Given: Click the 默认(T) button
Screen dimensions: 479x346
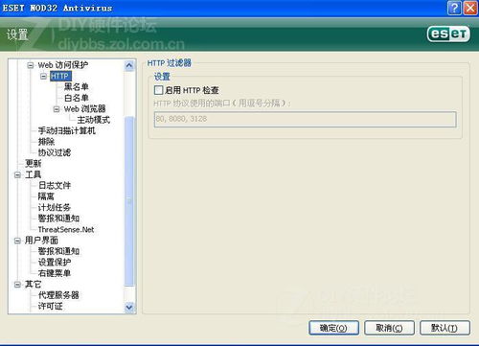Looking at the screenshot, I should click(445, 328).
